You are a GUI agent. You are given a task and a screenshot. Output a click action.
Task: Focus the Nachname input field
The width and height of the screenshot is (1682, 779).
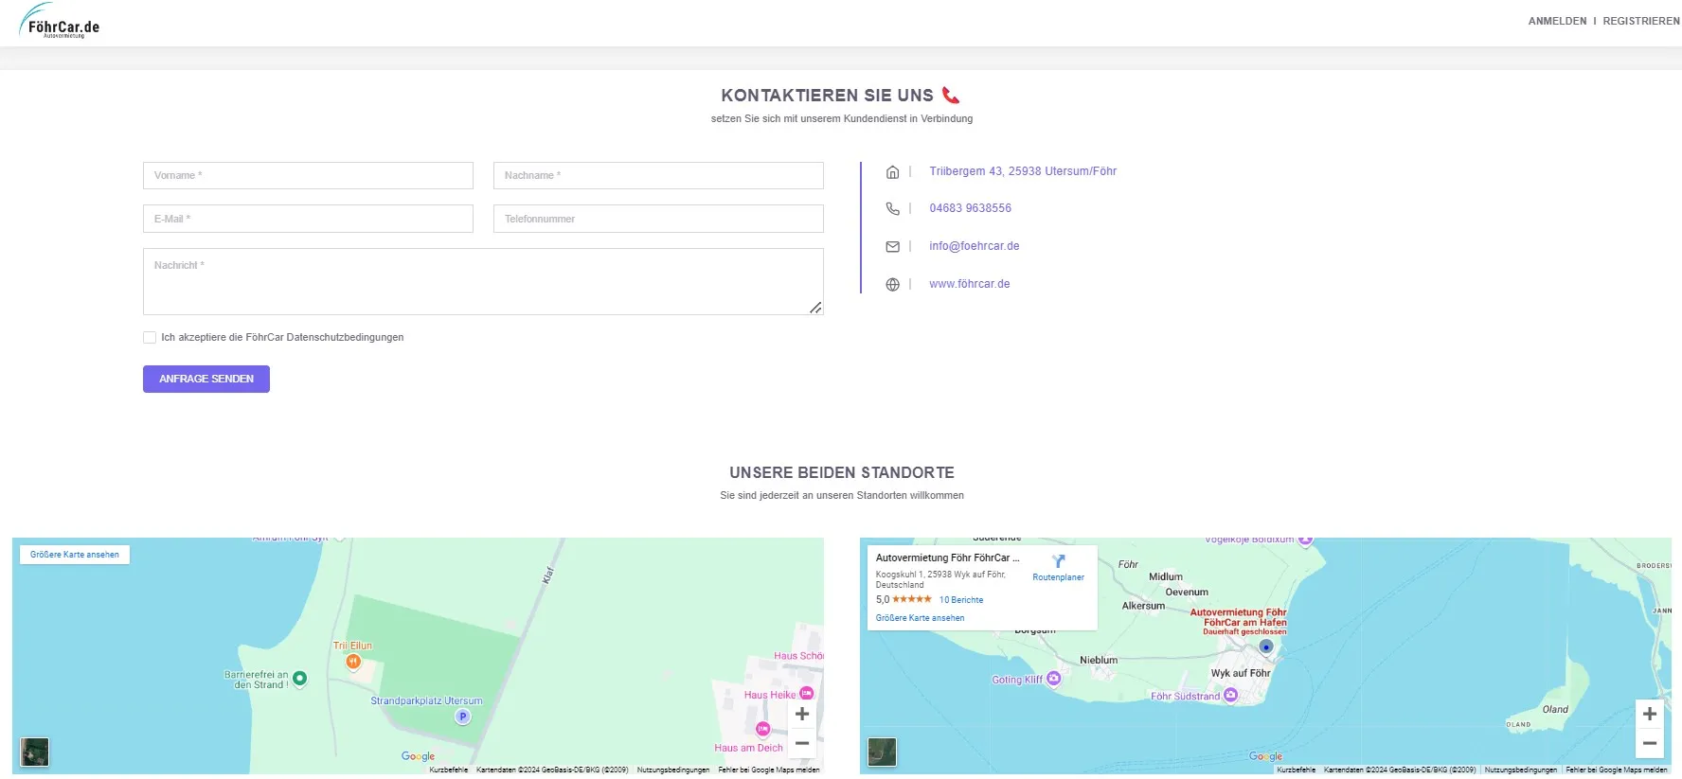658,175
